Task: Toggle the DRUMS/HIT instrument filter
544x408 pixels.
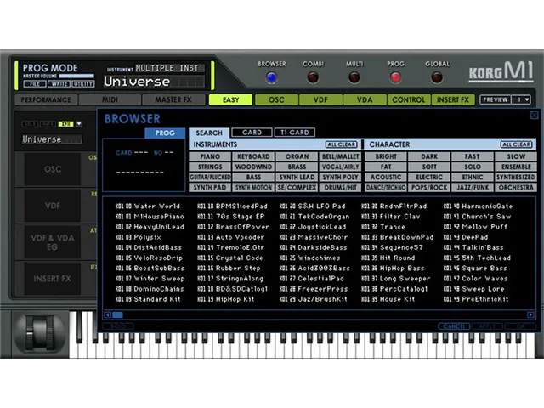Action: pyautogui.click(x=340, y=188)
